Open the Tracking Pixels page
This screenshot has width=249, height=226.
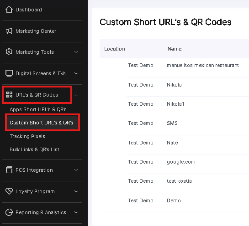pos(27,136)
